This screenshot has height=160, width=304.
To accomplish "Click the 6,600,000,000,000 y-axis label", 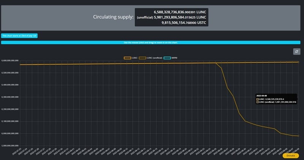I will pyautogui.click(x=10, y=60).
